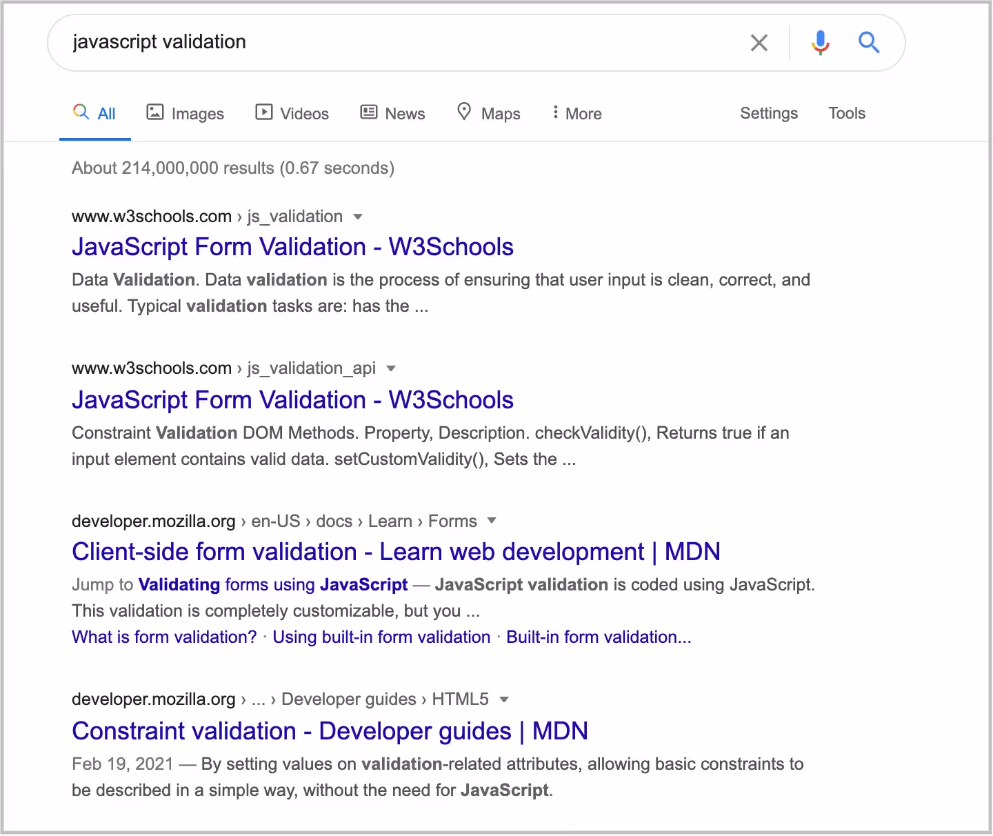Open the W3Schools result under js_validation_api
The width and height of the screenshot is (993, 836).
[x=292, y=400]
